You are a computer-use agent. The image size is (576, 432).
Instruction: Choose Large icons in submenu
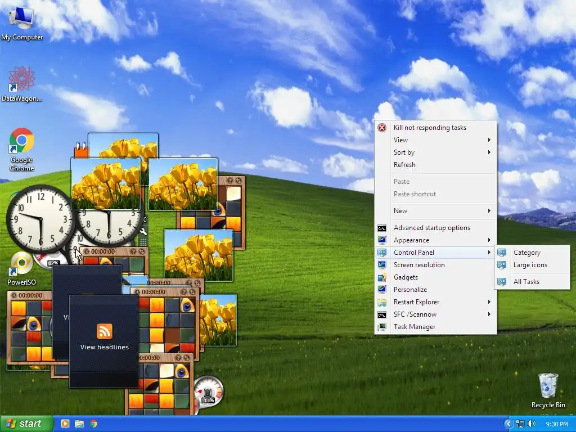click(x=532, y=265)
